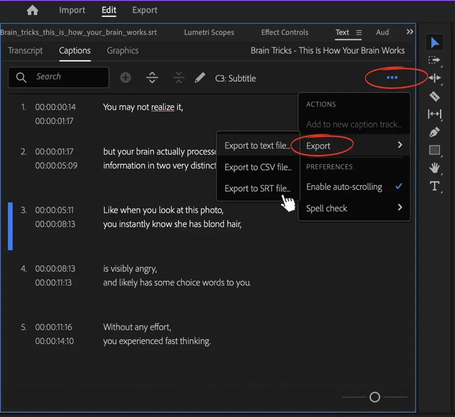This screenshot has width=455, height=417.
Task: Open the Export workspace tab
Action: click(144, 10)
